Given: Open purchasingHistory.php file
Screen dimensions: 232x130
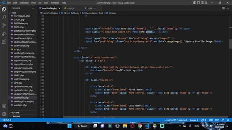Looking at the screenshot, I should coord(25,31).
